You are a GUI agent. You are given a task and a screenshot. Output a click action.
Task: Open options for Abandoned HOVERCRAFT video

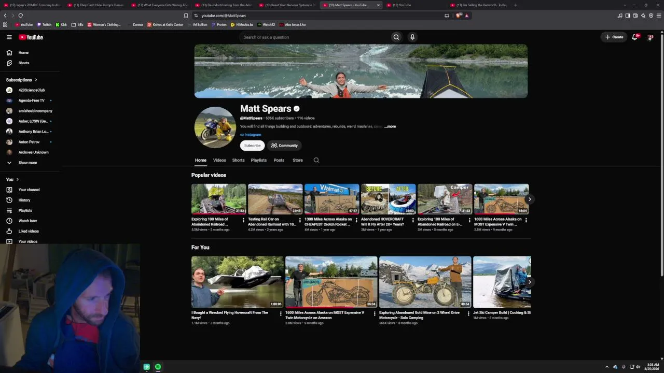(413, 220)
